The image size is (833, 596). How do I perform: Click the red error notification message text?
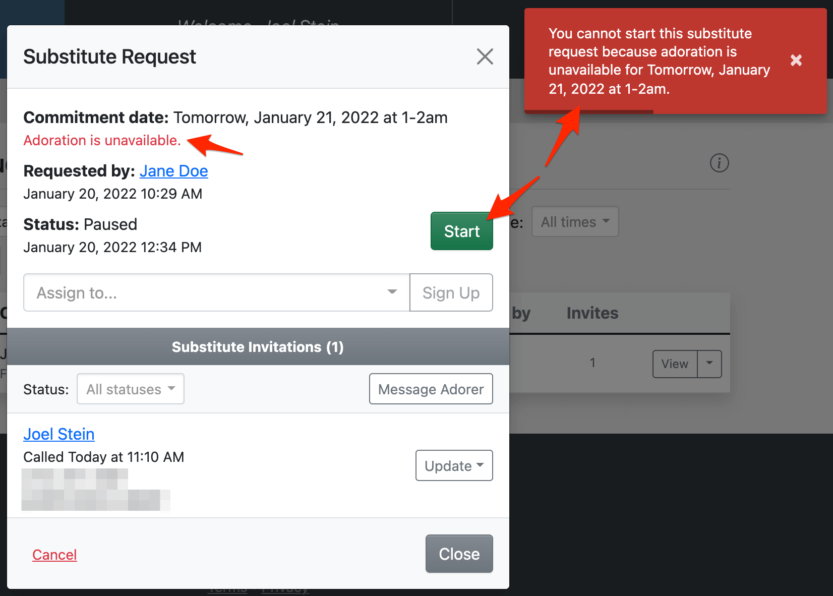tap(659, 61)
